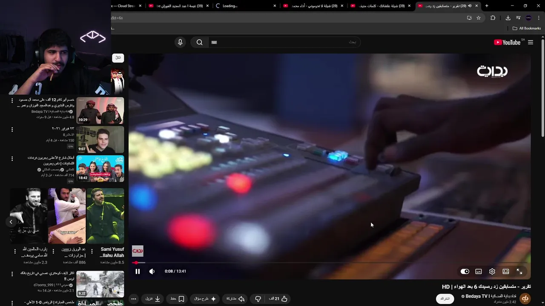Screen dimensions: 545x306
Task: Play the 10:29 Bedaya TV recommended video
Action: pyautogui.click(x=100, y=110)
